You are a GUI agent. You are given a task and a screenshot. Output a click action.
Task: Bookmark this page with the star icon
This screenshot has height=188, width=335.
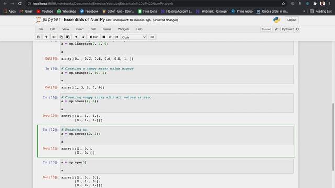[283, 4]
